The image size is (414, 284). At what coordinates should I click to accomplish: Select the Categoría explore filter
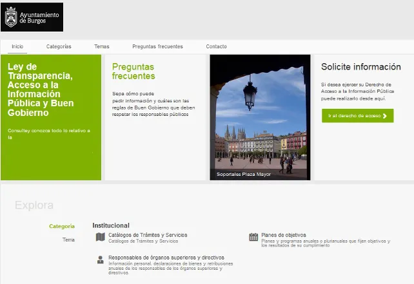click(62, 226)
